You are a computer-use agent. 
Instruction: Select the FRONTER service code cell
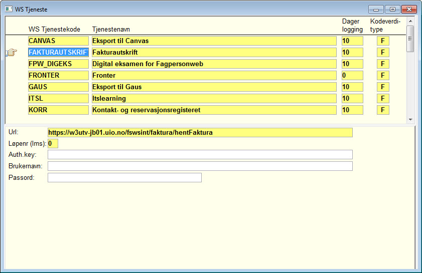tap(58, 75)
